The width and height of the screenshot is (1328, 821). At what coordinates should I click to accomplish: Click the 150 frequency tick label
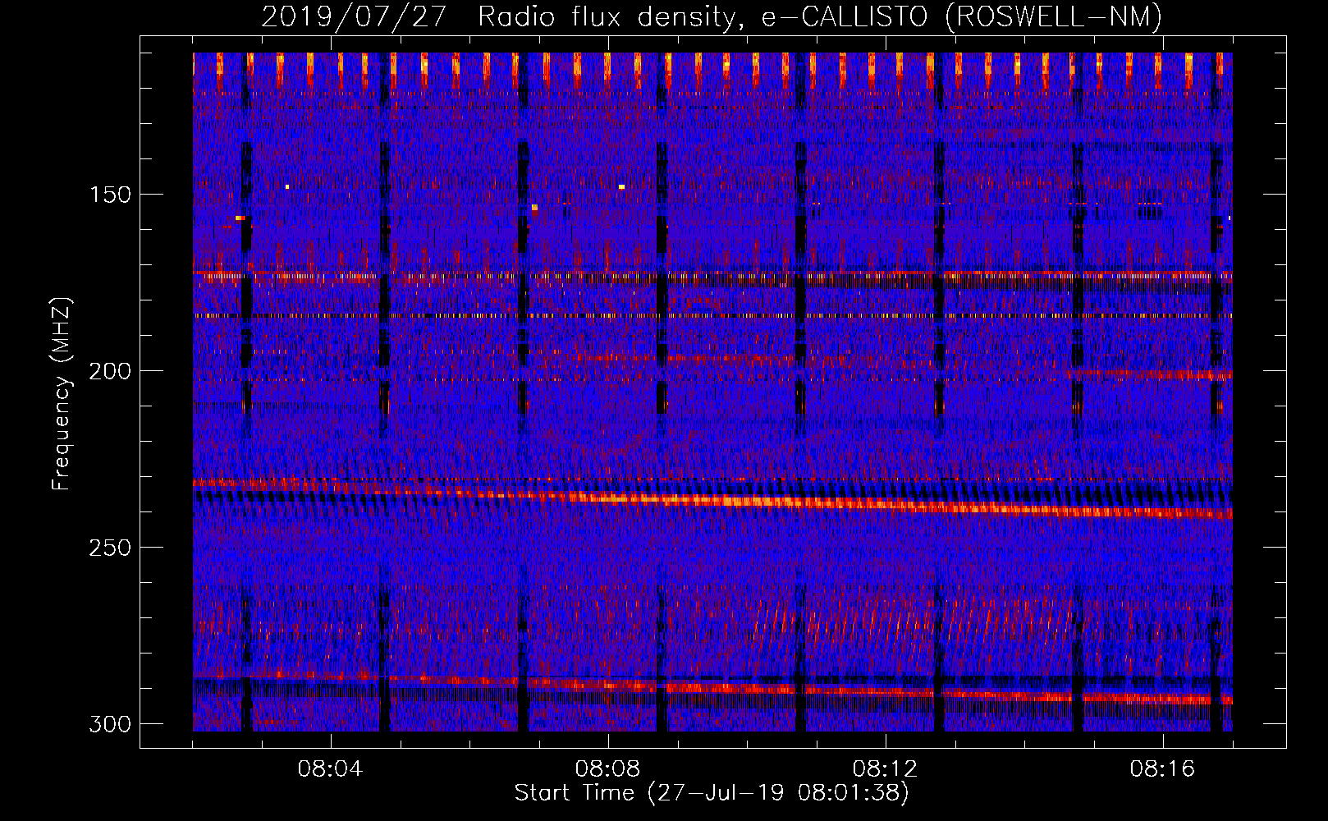click(x=110, y=195)
